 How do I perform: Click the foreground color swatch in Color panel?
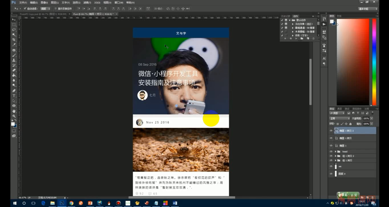pos(332,21)
